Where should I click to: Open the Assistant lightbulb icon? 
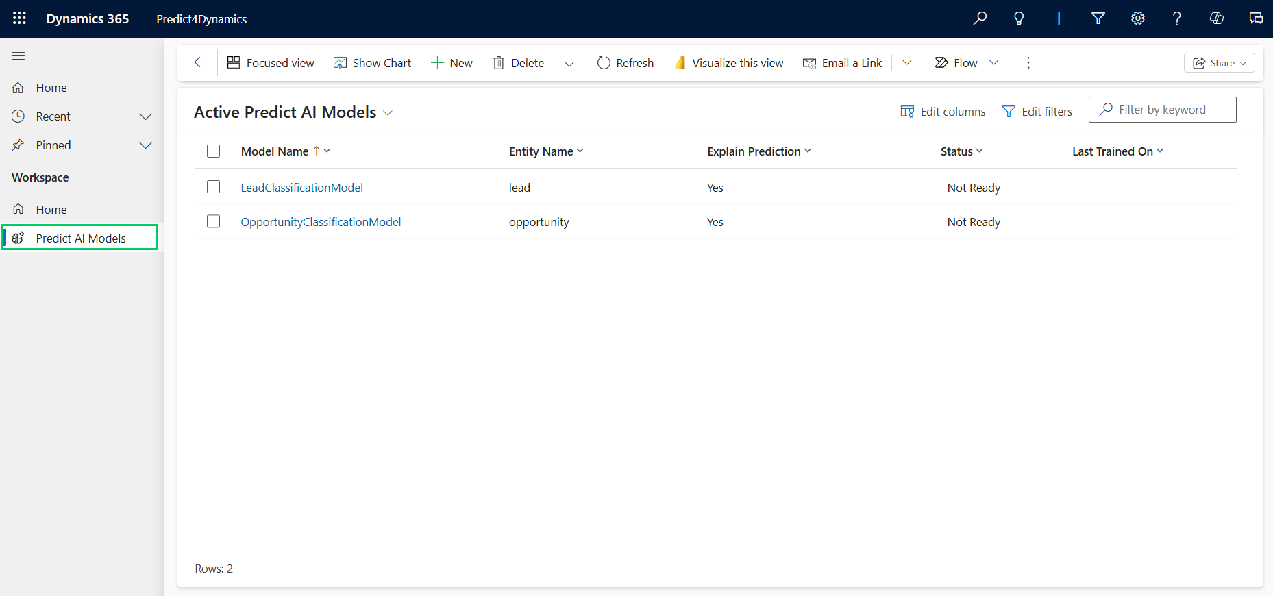tap(1019, 18)
